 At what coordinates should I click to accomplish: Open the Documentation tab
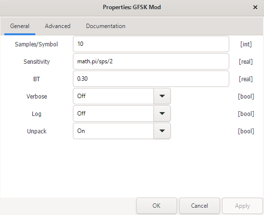106,26
